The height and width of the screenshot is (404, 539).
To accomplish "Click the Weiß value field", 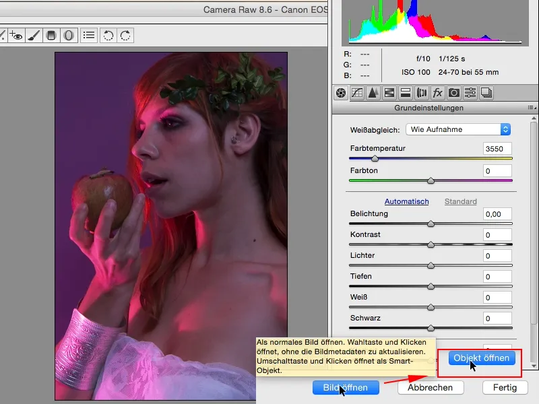I will click(x=497, y=298).
